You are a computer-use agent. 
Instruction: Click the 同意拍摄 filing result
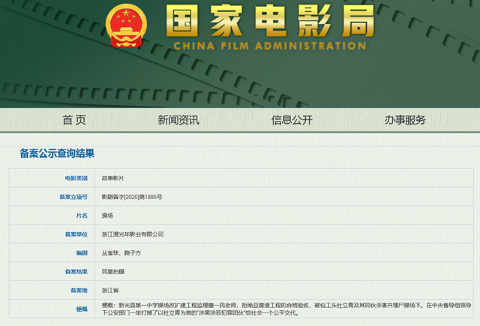point(114,271)
